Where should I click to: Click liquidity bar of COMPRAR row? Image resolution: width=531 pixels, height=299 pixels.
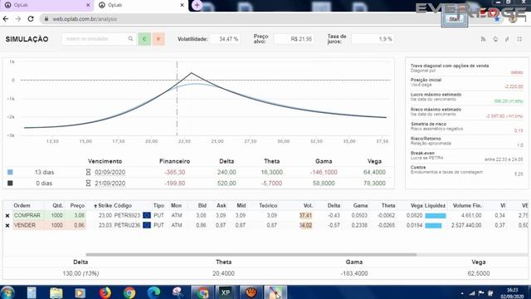pos(436,216)
